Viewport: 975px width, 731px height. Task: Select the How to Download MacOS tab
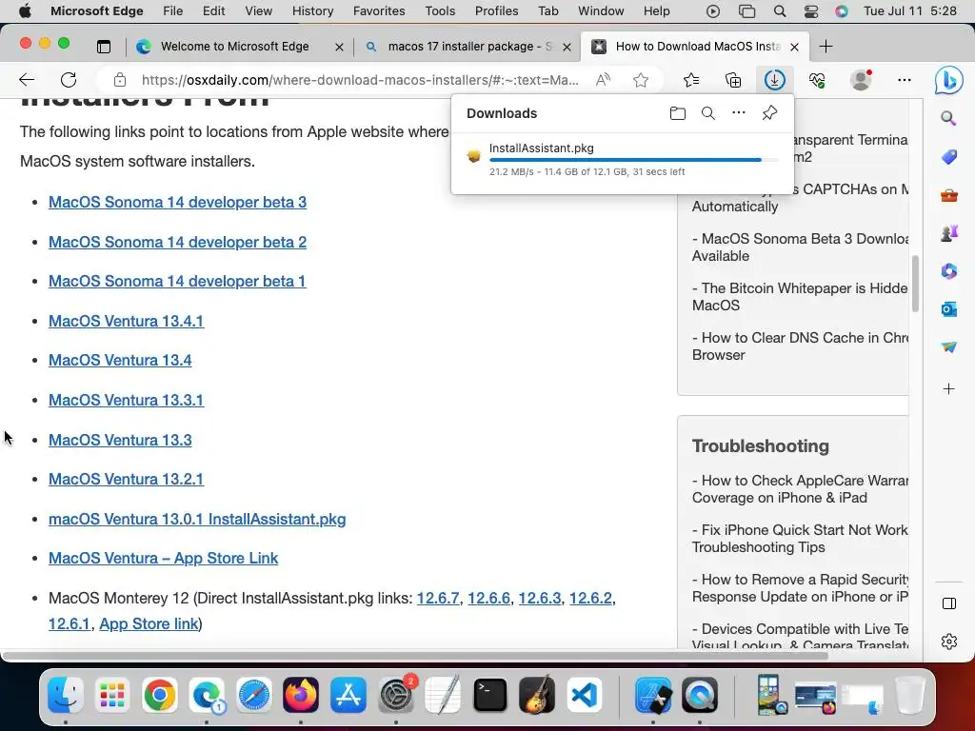[x=695, y=47]
